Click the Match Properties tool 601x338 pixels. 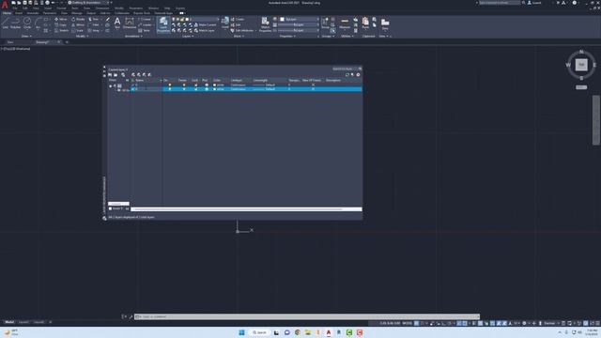click(x=265, y=24)
